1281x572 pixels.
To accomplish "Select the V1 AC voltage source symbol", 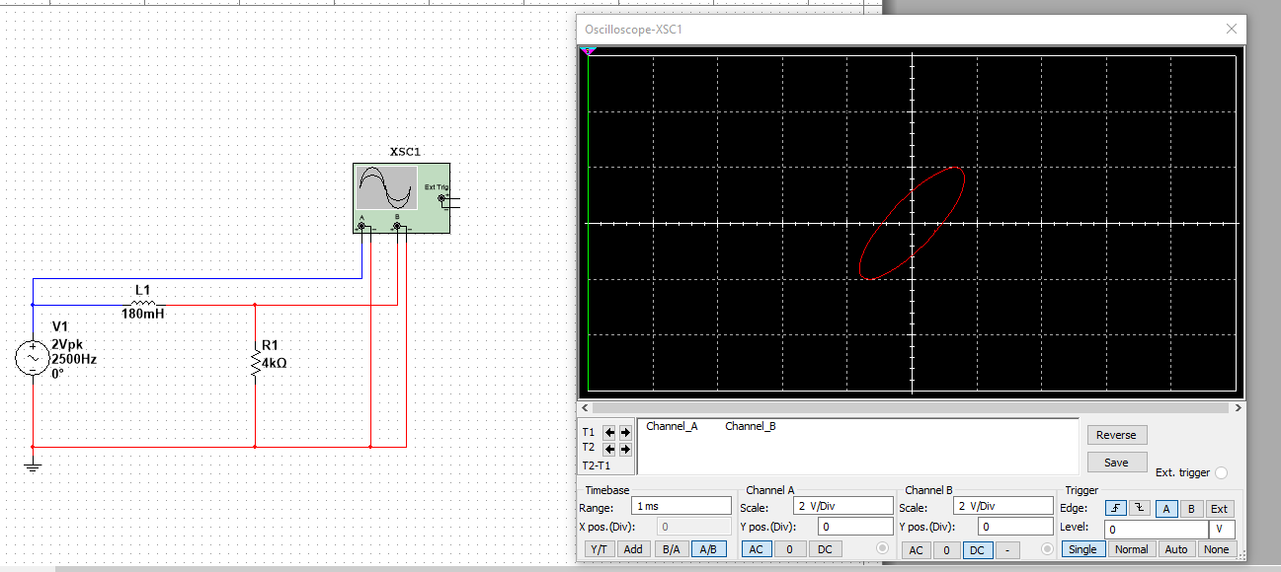I will point(33,358).
